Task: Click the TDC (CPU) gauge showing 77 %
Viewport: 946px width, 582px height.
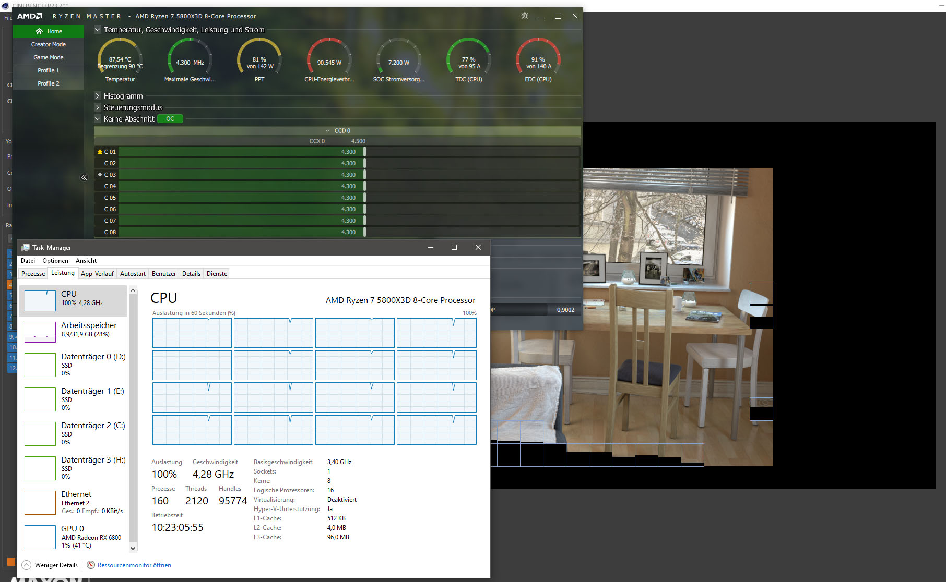Action: pos(468,56)
